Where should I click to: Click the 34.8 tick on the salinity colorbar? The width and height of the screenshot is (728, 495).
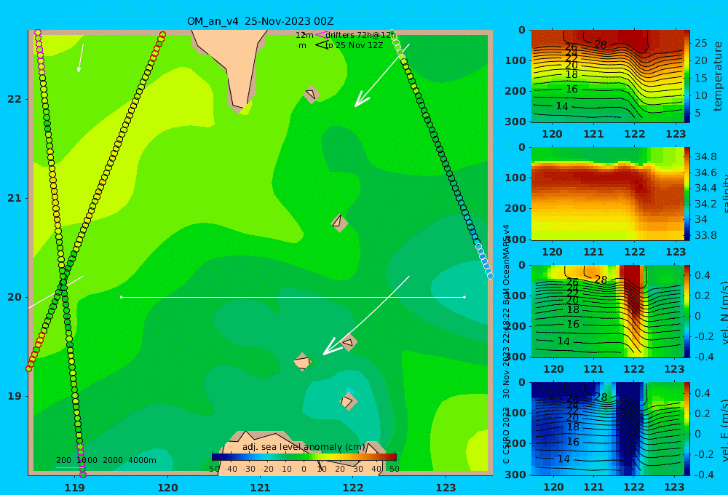point(705,157)
